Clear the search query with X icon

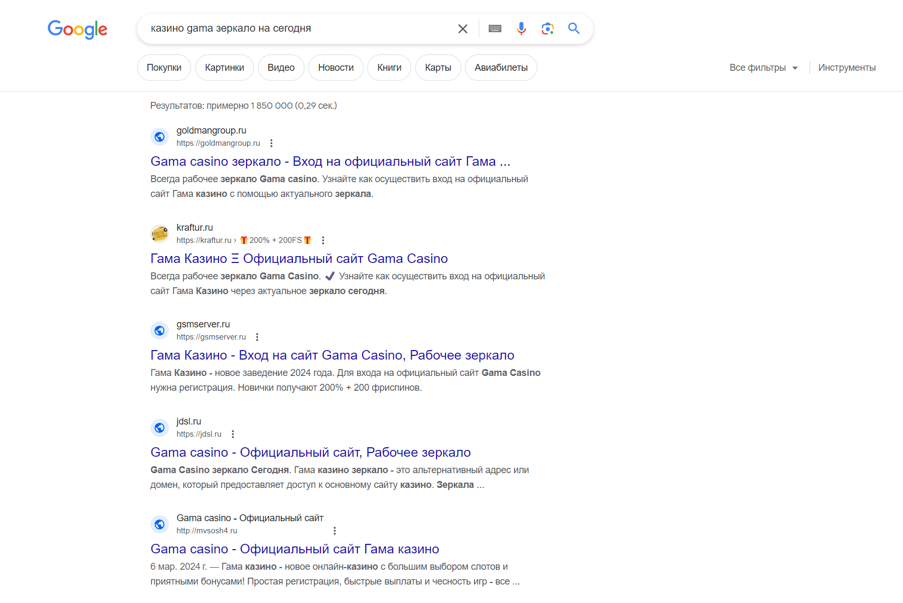point(463,29)
